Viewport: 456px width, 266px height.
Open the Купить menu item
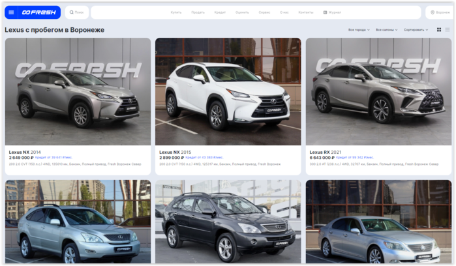point(176,12)
